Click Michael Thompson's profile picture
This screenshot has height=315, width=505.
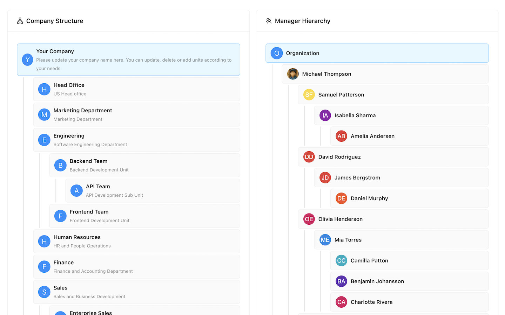pyautogui.click(x=293, y=74)
